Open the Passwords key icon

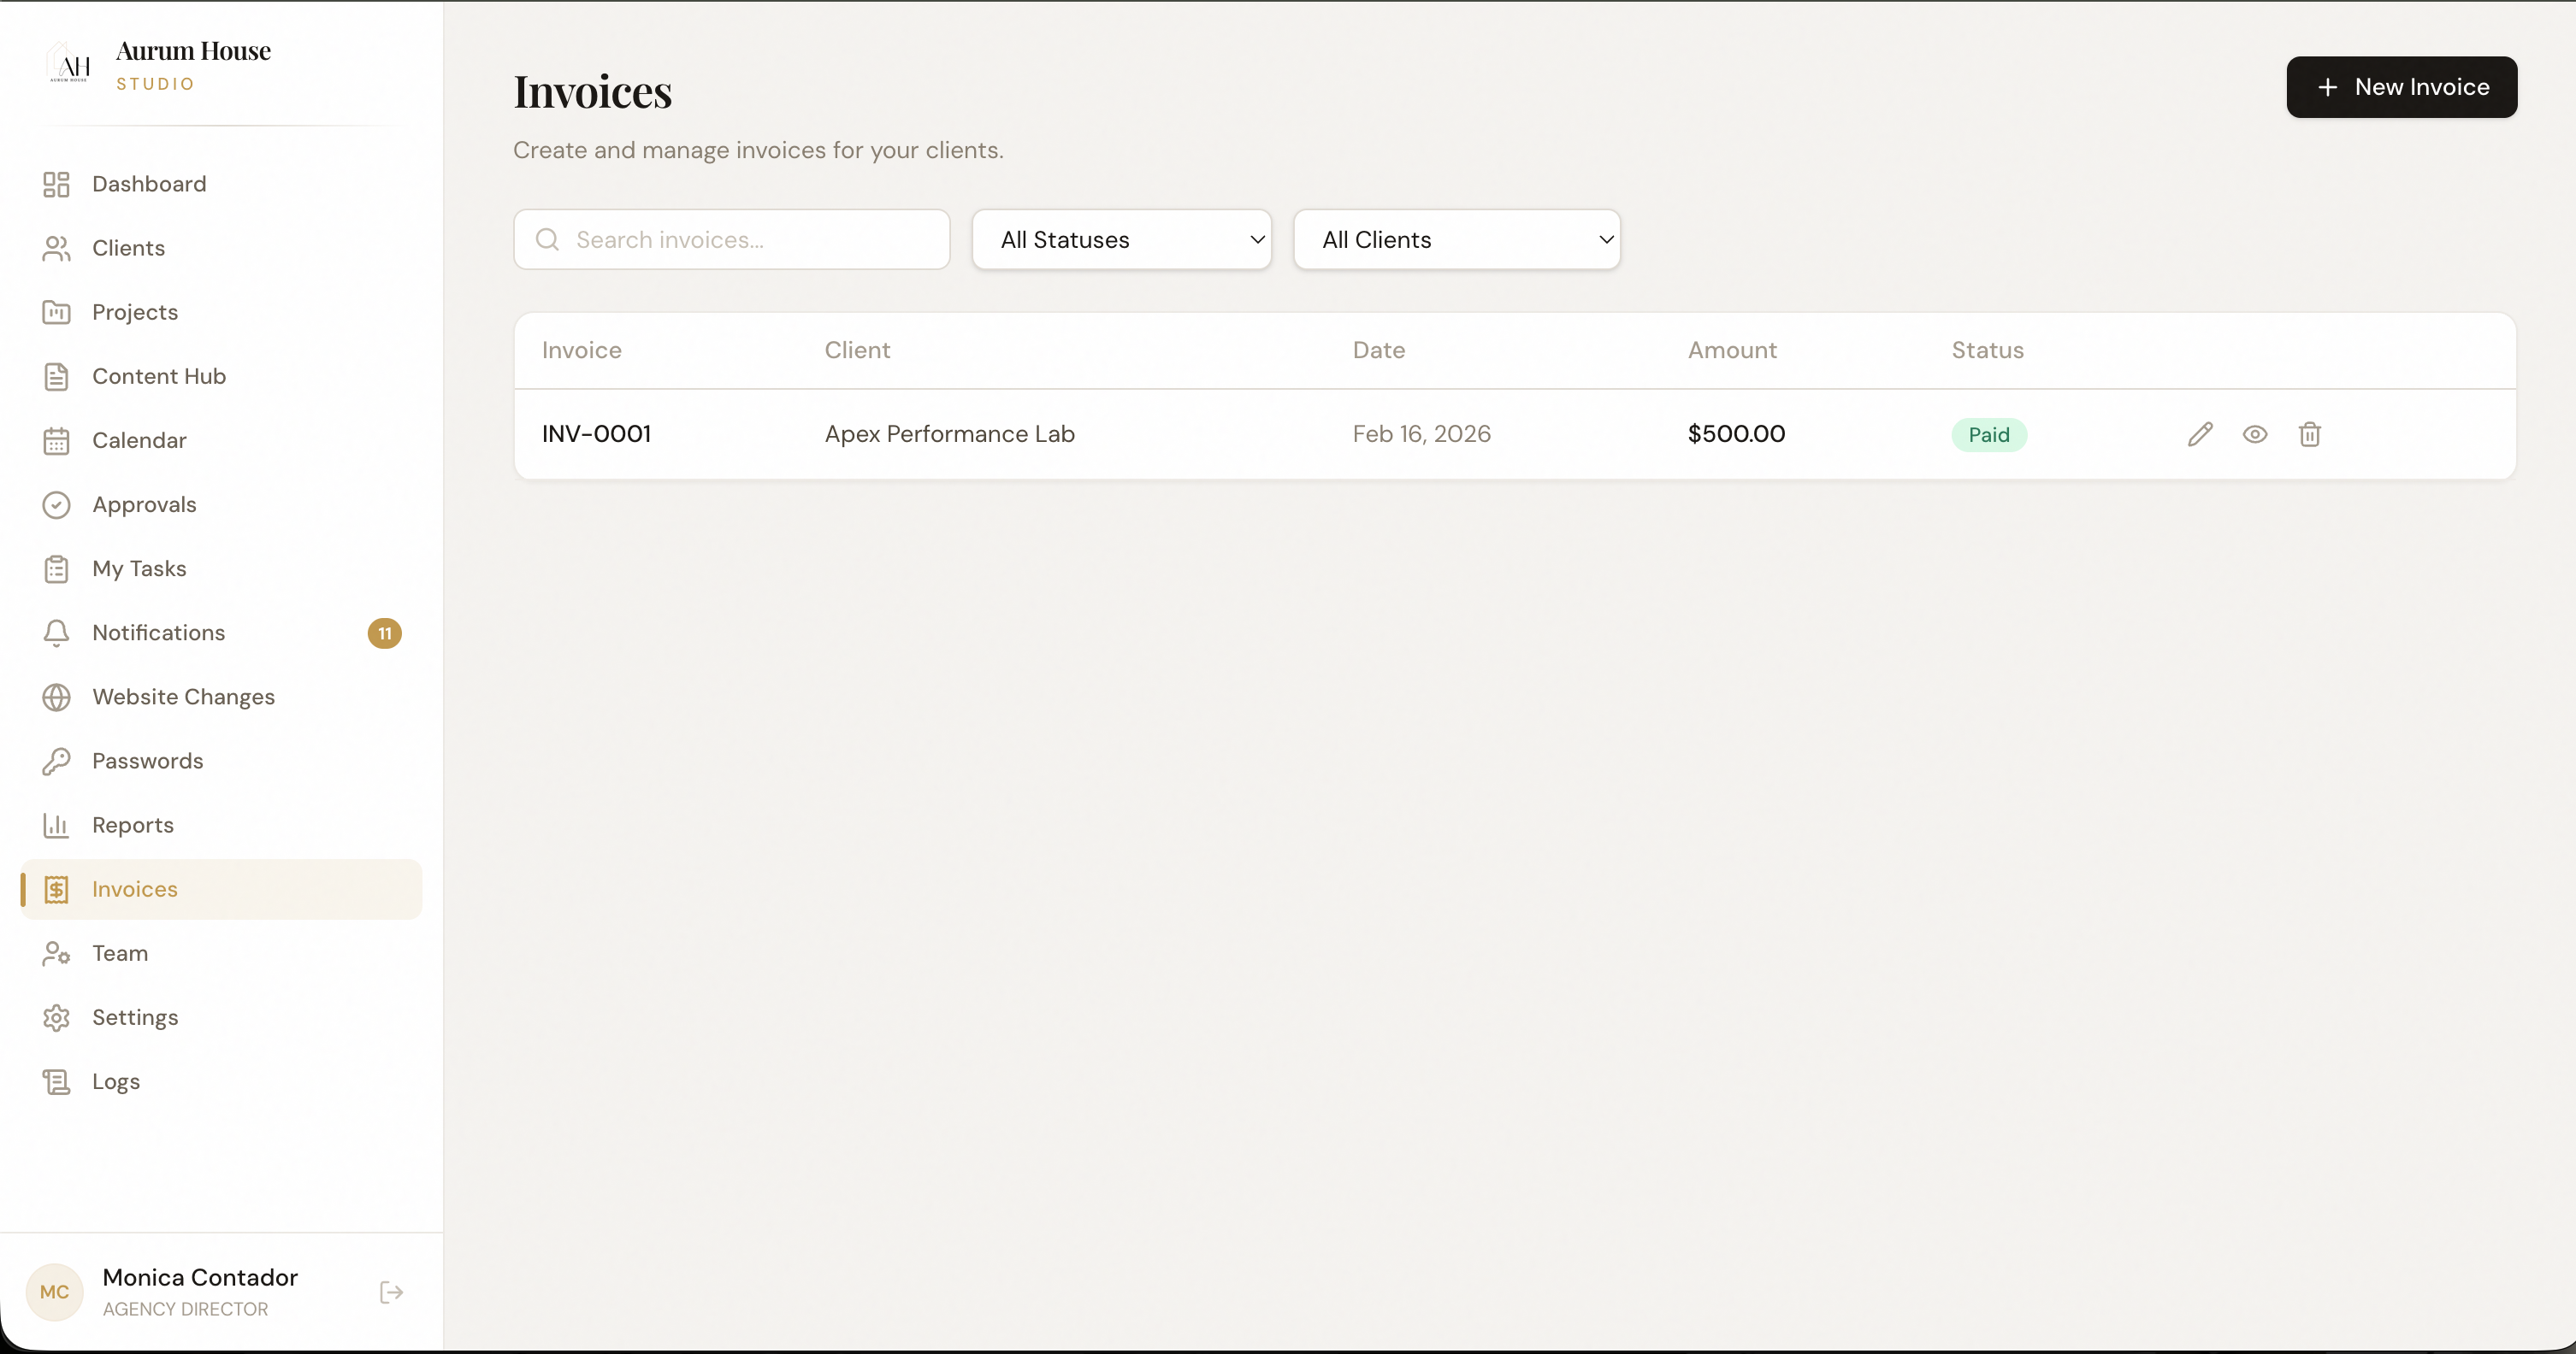click(57, 761)
